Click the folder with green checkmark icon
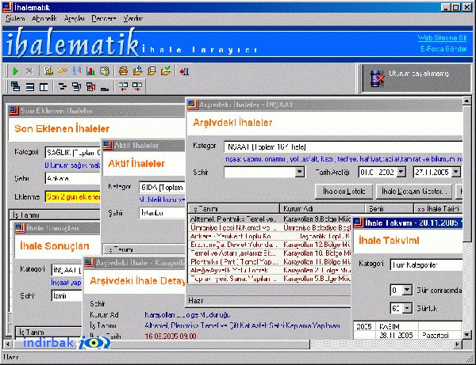This screenshot has width=476, height=365. click(166, 71)
